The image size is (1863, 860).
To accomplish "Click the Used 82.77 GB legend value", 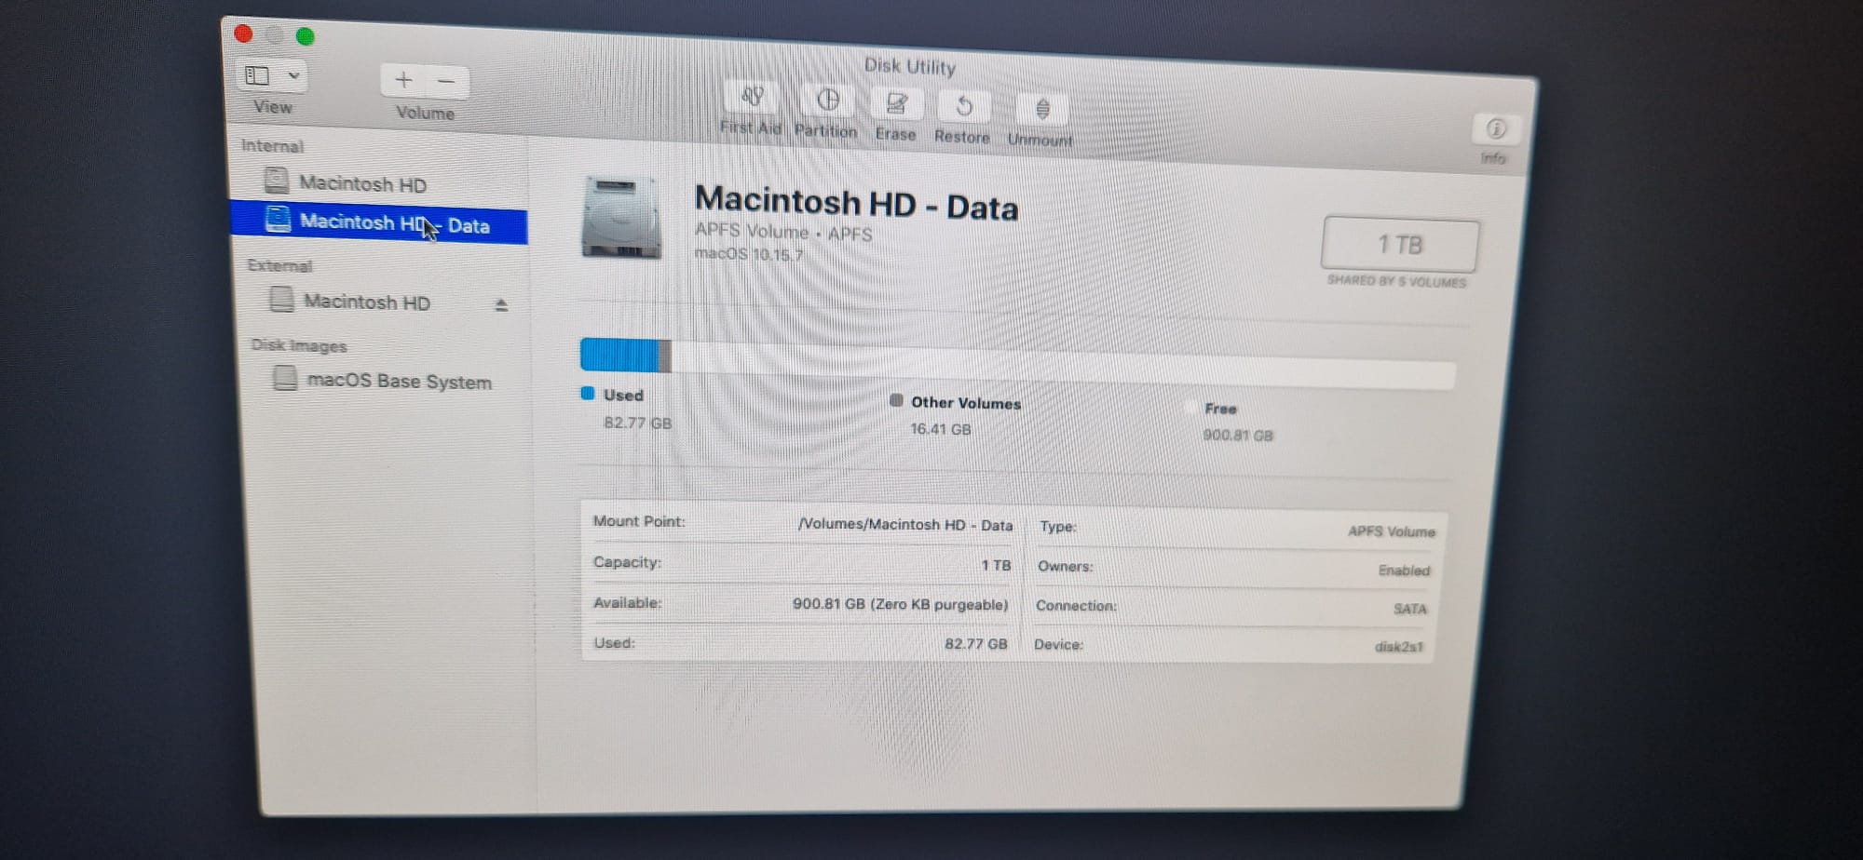I will pos(637,423).
